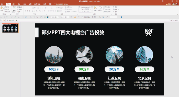Open Shape Fill (形状填充) color
The height and width of the screenshot is (97, 179).
tap(107, 7)
